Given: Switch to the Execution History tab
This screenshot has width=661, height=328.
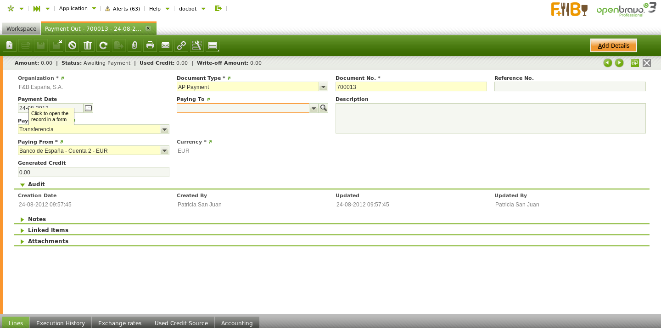Looking at the screenshot, I should [x=61, y=323].
